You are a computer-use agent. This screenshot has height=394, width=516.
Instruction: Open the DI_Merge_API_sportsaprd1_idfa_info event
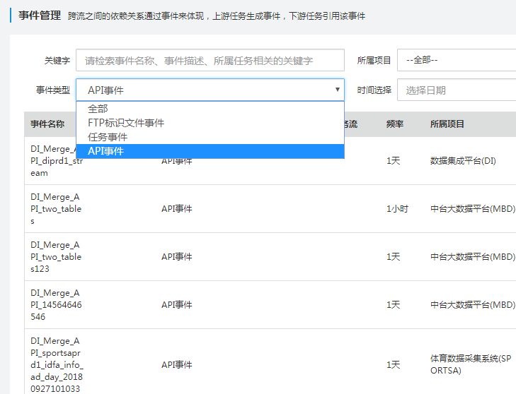[57, 364]
